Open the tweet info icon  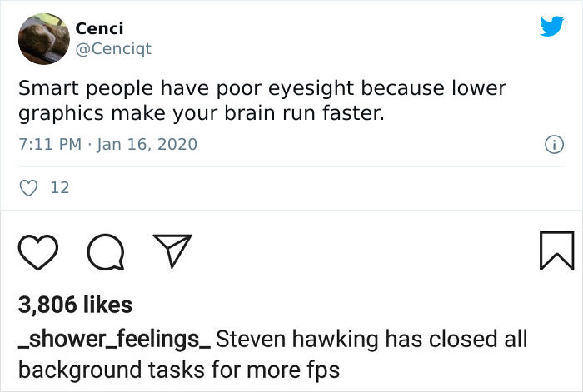pos(551,144)
